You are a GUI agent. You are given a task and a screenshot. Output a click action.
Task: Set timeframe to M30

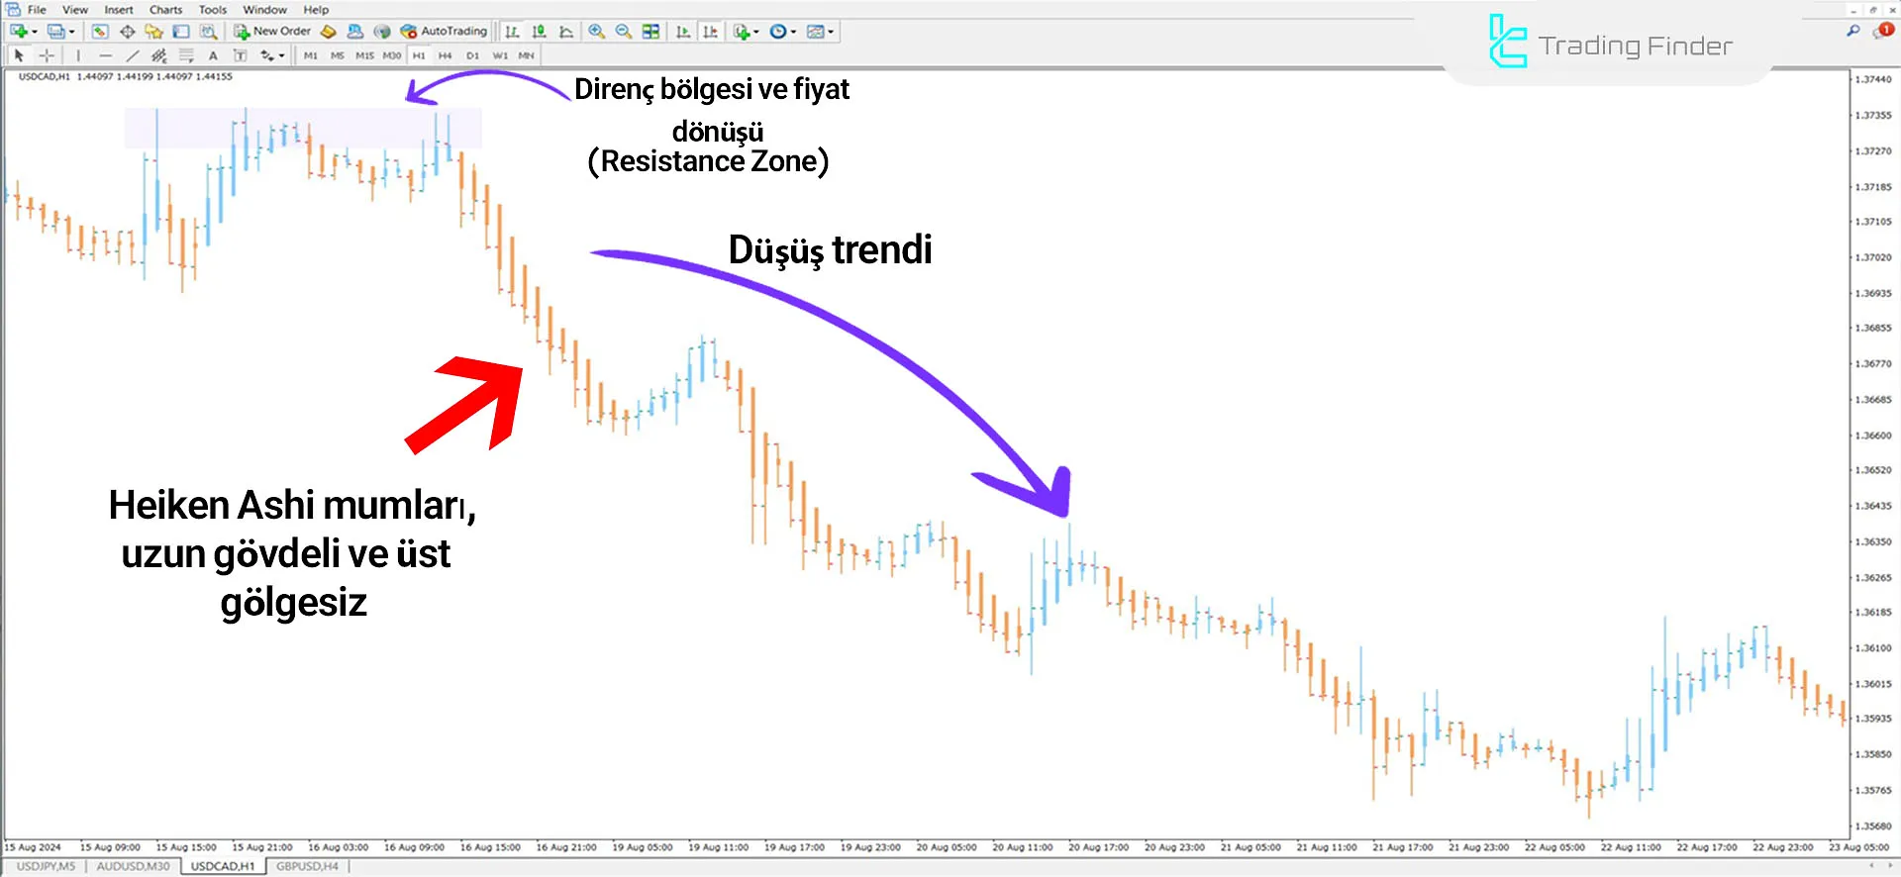coord(392,55)
